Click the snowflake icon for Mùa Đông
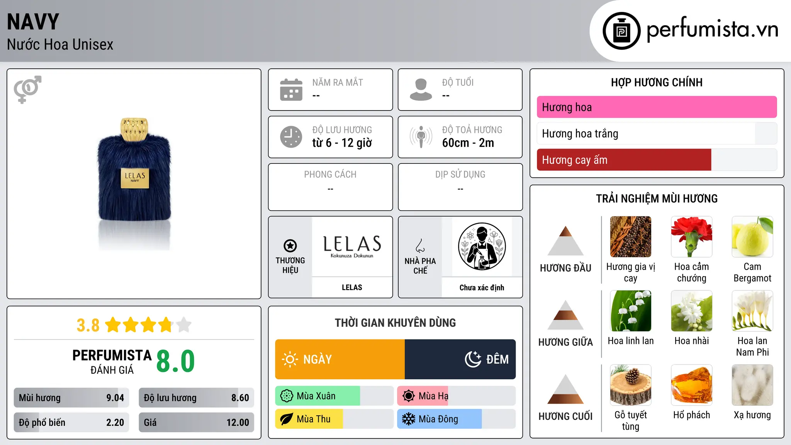 (x=409, y=419)
